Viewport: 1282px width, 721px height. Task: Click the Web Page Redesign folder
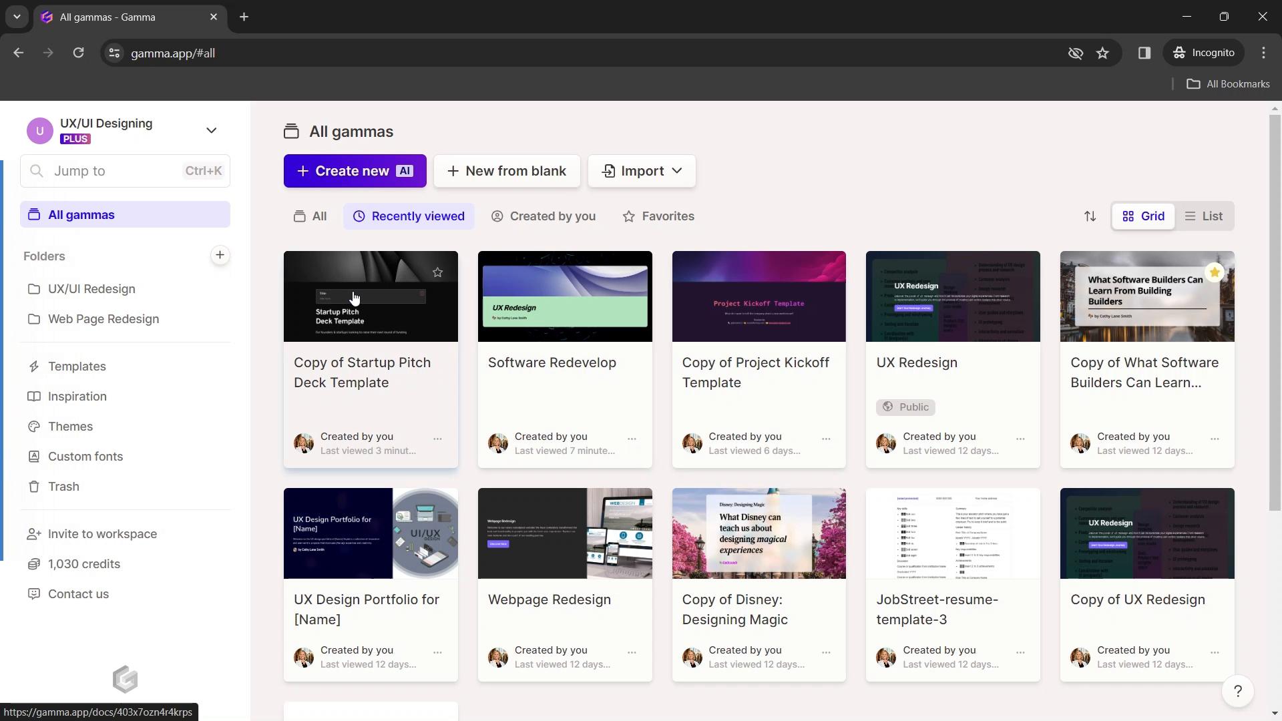pyautogui.click(x=103, y=318)
